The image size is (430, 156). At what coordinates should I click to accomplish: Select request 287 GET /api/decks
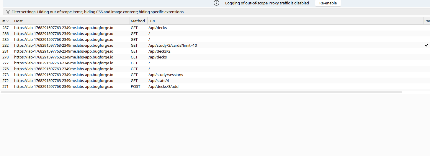click(158, 28)
